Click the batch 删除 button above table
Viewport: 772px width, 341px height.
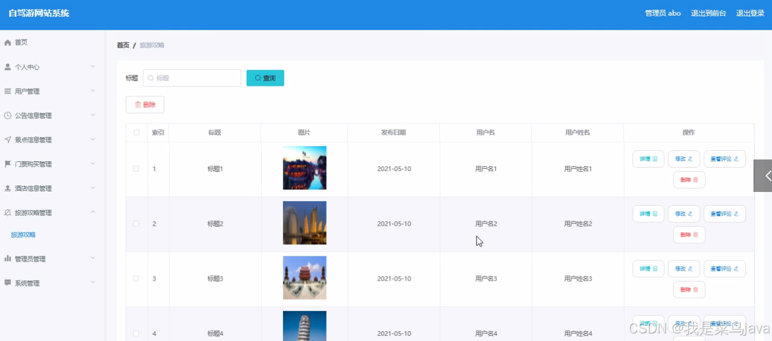click(145, 104)
